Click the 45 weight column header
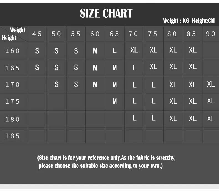The image size is (219, 193). 37,34
